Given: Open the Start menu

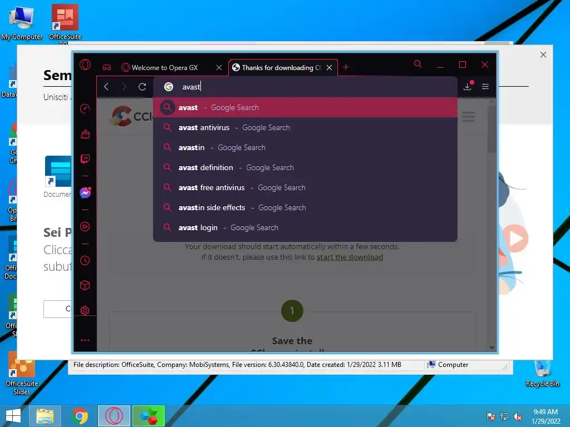Looking at the screenshot, I should pyautogui.click(x=13, y=416).
